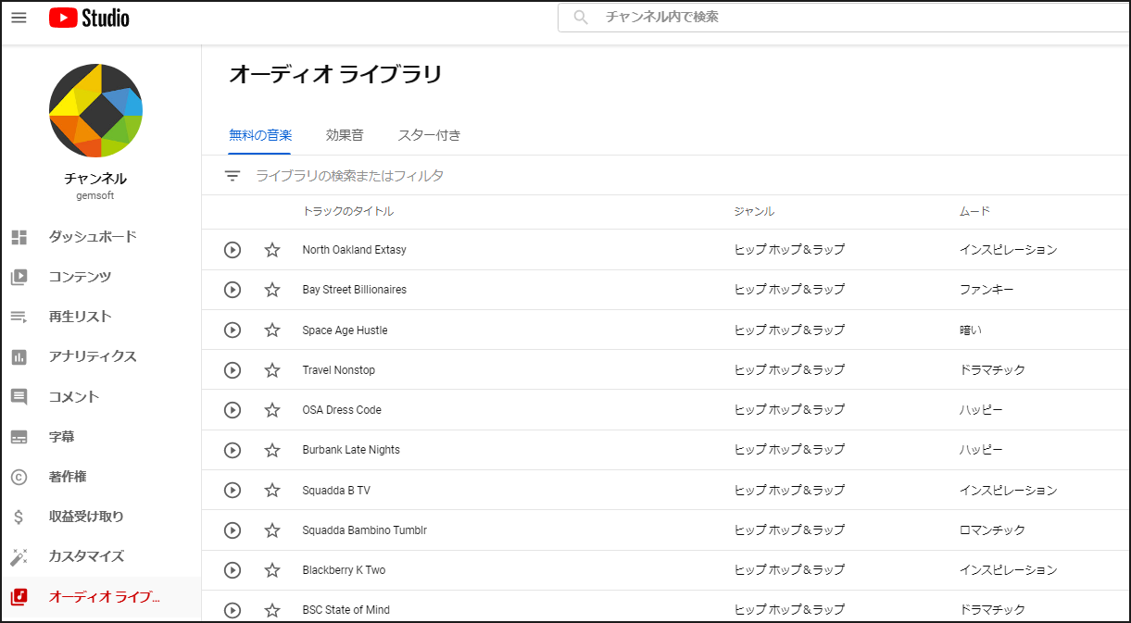Open コメント in the sidebar
Image resolution: width=1131 pixels, height=623 pixels.
point(74,397)
